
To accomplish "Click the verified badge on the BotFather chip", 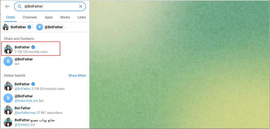I will [x=29, y=27].
